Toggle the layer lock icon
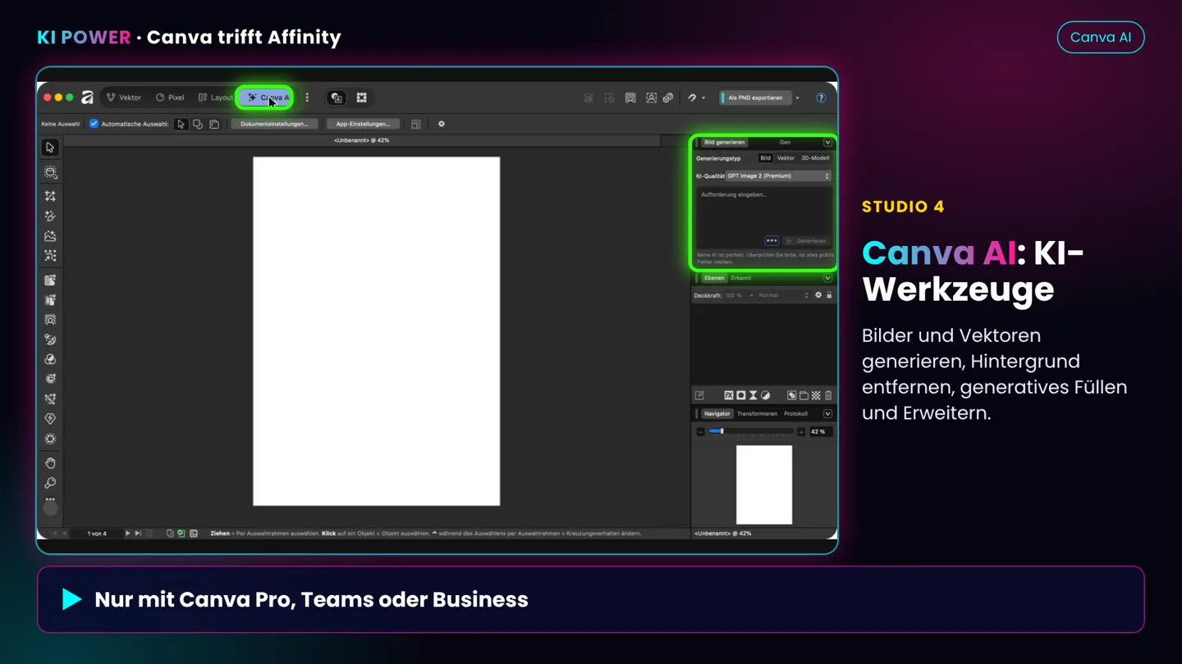The width and height of the screenshot is (1182, 664). (x=829, y=295)
